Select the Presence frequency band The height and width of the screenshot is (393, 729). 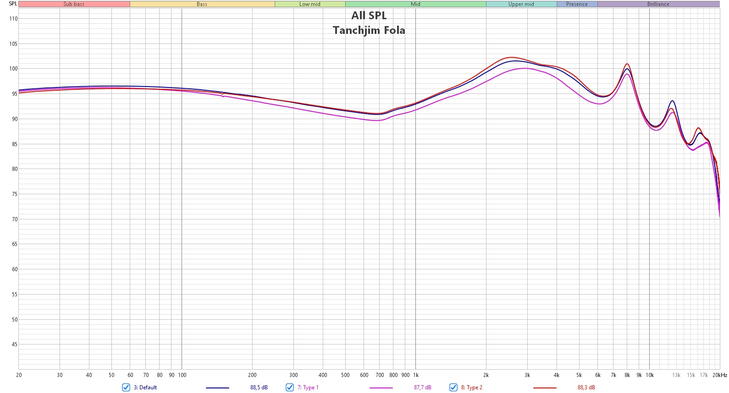pos(577,4)
